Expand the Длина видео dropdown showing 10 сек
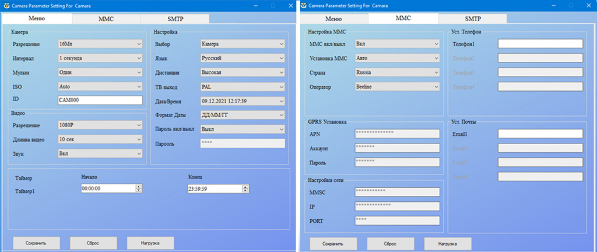 pyautogui.click(x=100, y=139)
